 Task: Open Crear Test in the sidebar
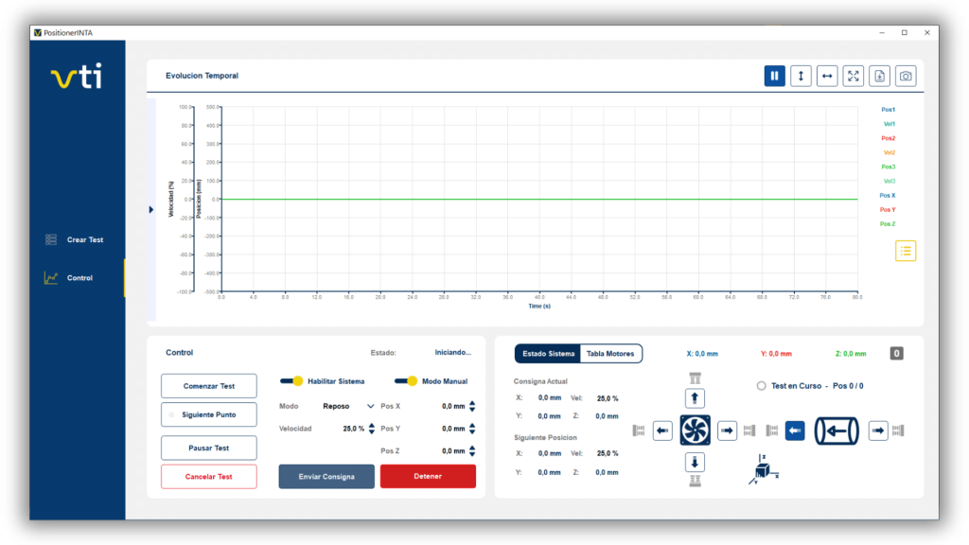pyautogui.click(x=84, y=240)
